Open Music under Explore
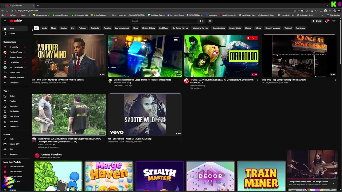The width and height of the screenshot is (342, 192). (x=15, y=139)
